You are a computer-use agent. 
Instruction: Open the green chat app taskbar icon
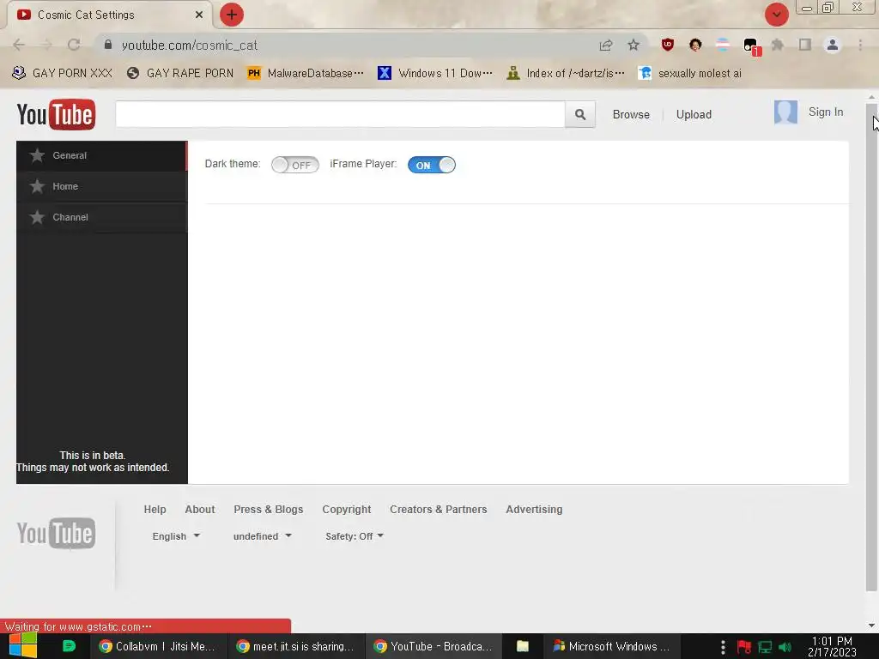pyautogui.click(x=69, y=646)
